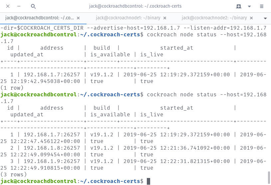Click address 192.168.1.9:26257
Viewport: 271px width, 185px height.
point(52,161)
